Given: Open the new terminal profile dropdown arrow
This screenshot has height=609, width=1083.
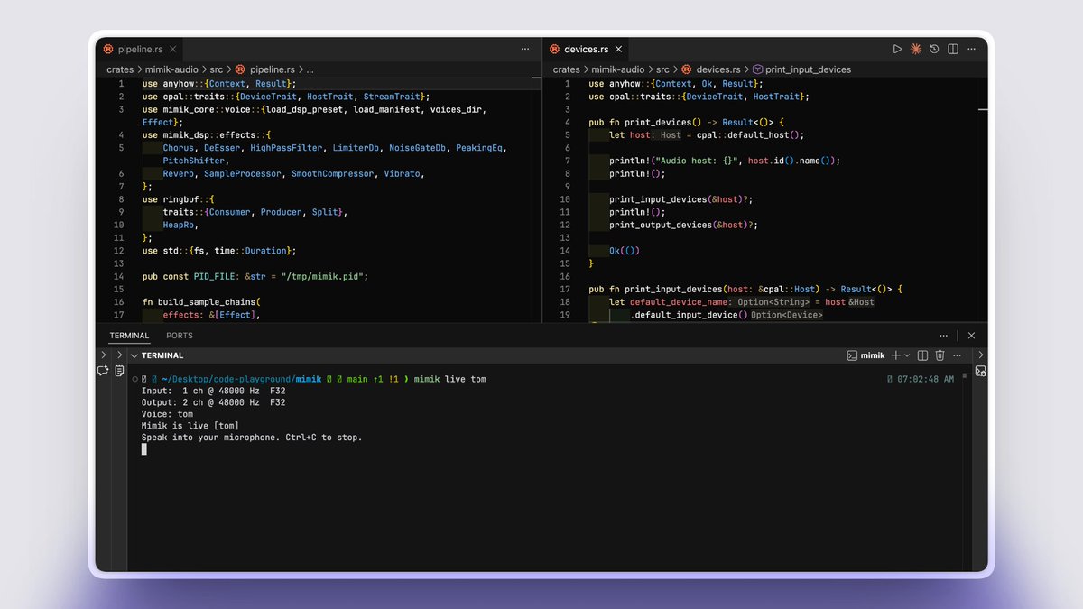Looking at the screenshot, I should pos(907,355).
